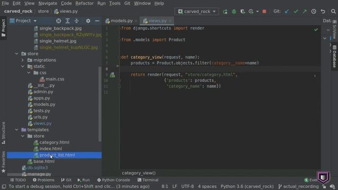
Task: Click the Debug bug icon
Action: pyautogui.click(x=234, y=12)
